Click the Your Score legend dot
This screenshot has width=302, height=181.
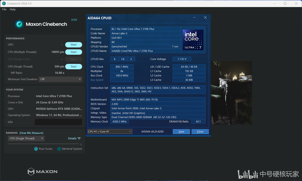click(36, 149)
